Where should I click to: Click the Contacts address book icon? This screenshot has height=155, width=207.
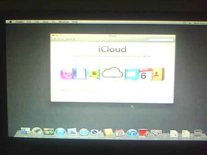tap(158, 74)
